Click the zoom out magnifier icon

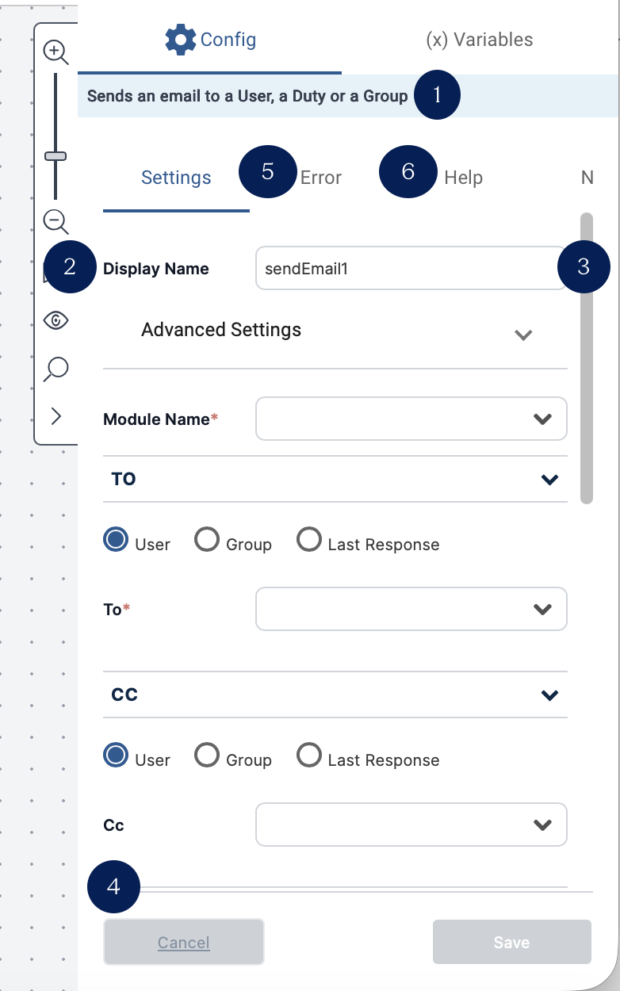point(55,221)
